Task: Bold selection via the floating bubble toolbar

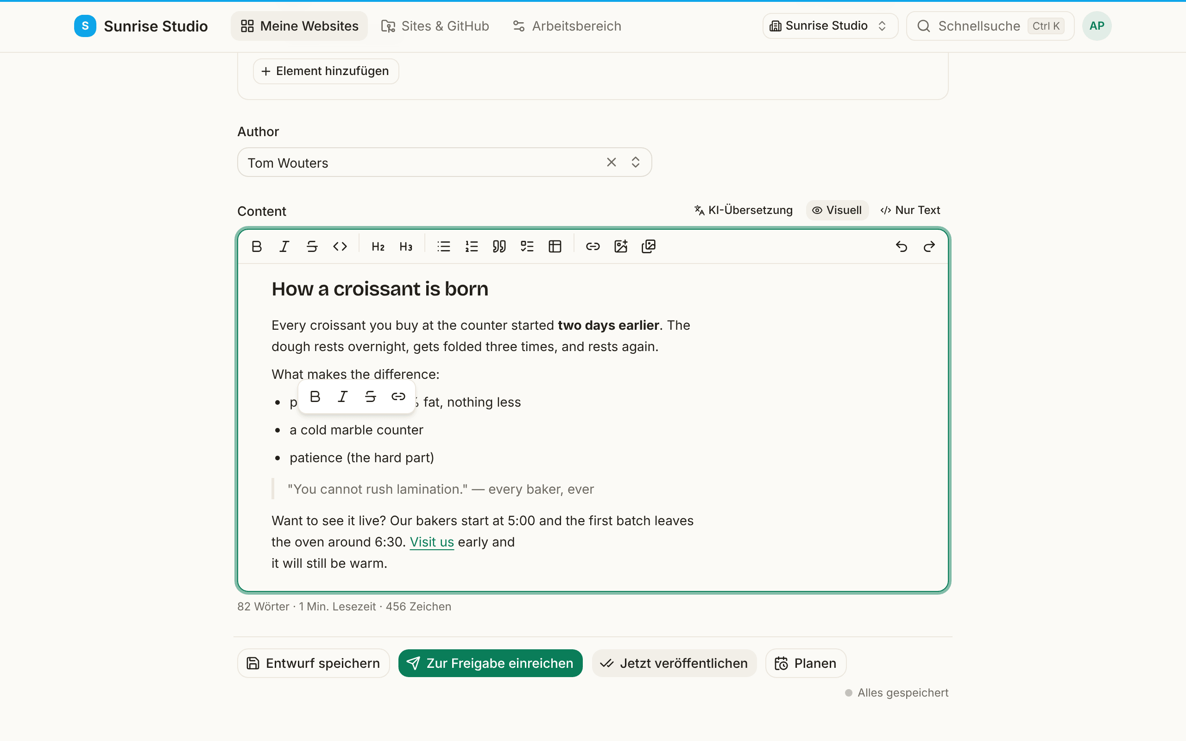Action: coord(315,396)
